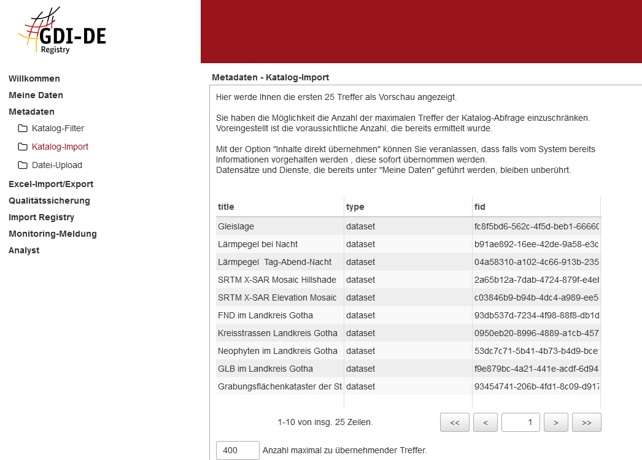Screen dimensions: 642x460
Task: Sort table by title column header
Action: pos(226,207)
